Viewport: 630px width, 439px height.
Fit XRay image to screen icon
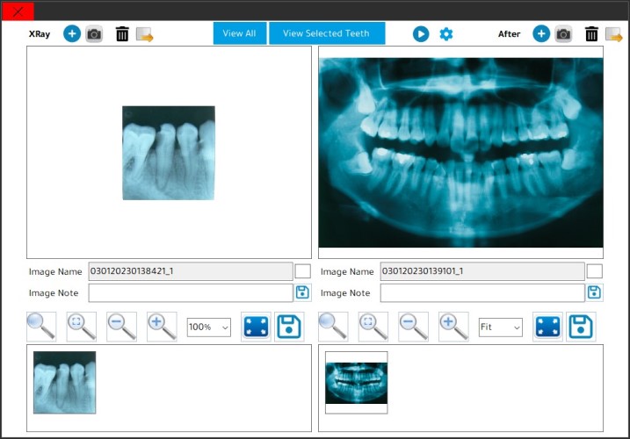(x=256, y=327)
